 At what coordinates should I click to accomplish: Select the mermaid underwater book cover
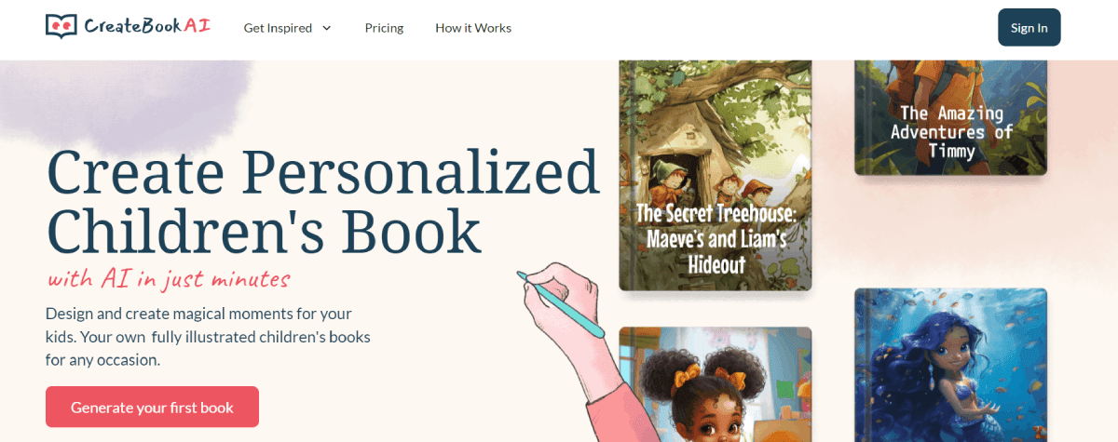point(951,365)
